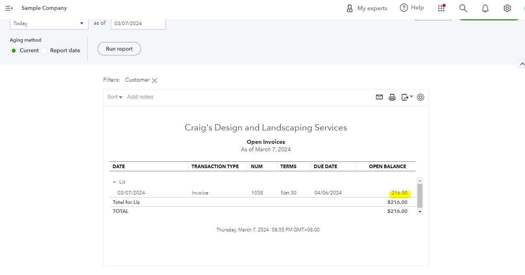525x275 pixels.
Task: Email the report using envelope icon
Action: coord(379,97)
